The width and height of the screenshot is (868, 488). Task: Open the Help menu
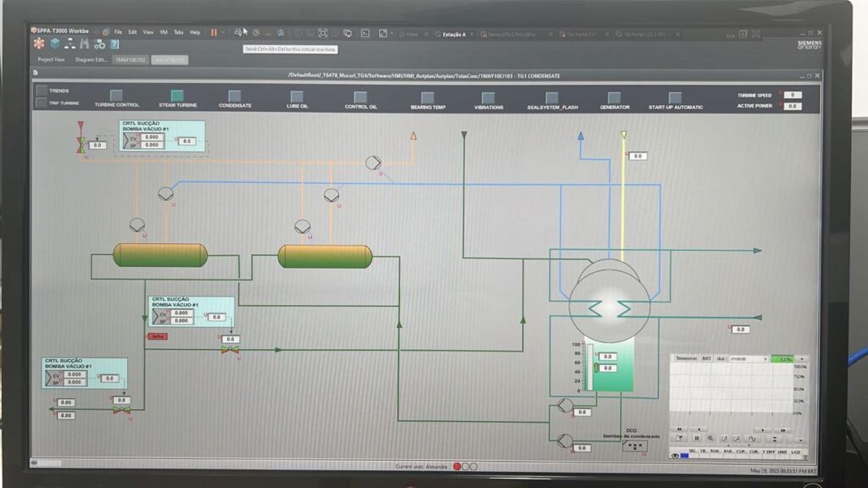coord(195,32)
